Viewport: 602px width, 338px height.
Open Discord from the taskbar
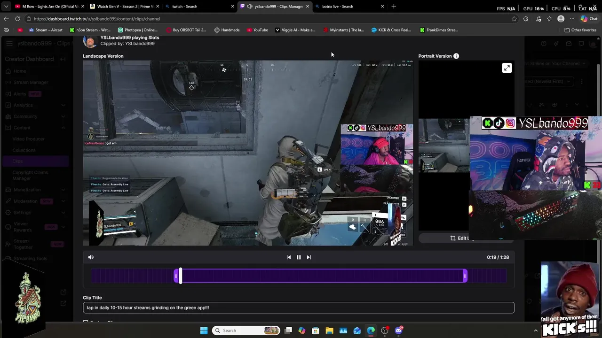[398, 330]
